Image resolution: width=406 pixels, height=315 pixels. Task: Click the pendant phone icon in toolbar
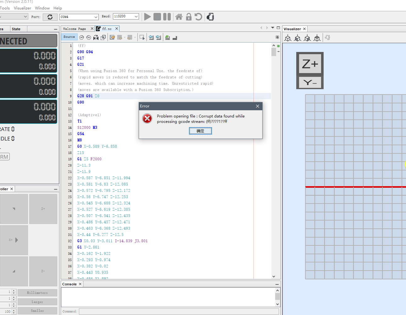(210, 17)
